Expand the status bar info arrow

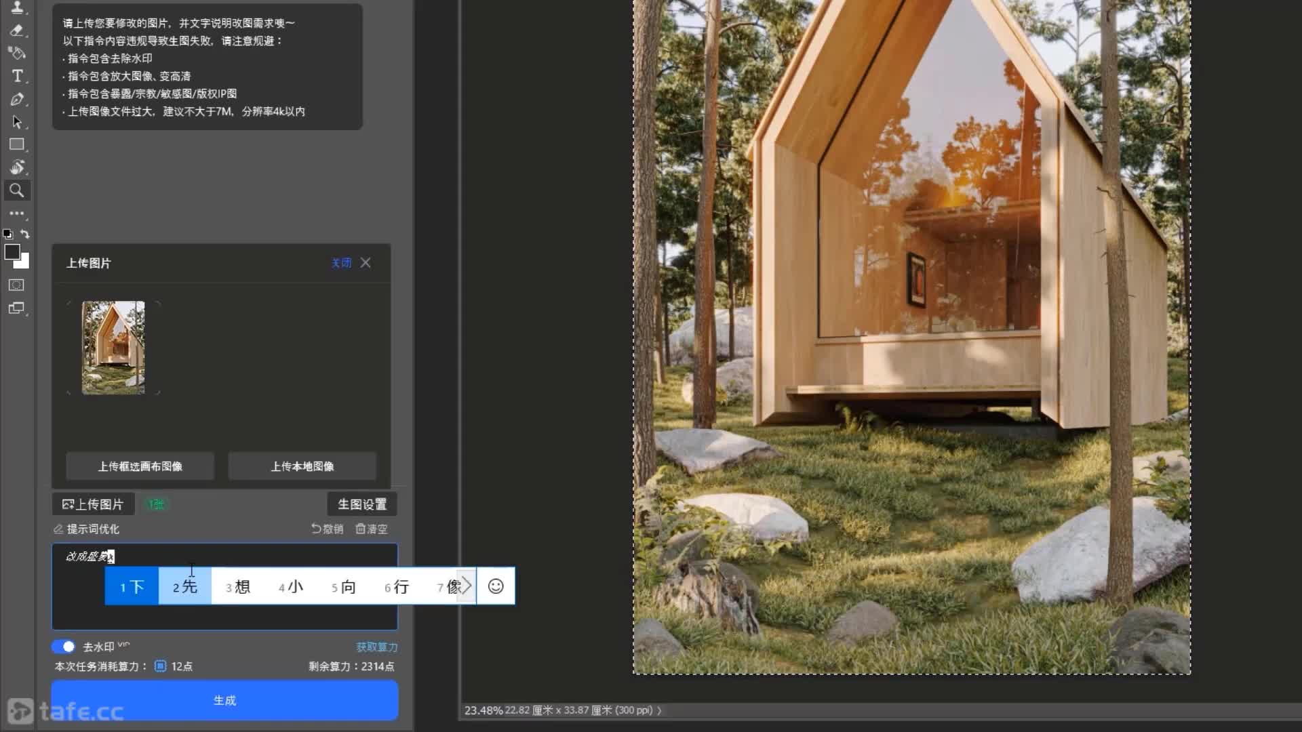[659, 710]
